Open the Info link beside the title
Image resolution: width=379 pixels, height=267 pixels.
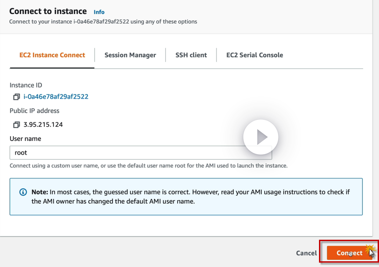[99, 12]
